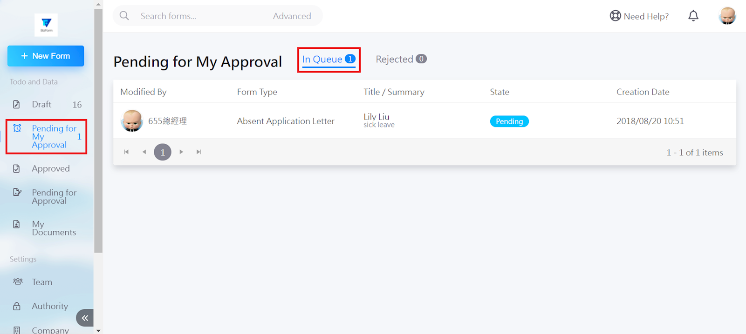Click the previous page arrow
This screenshot has width=746, height=334.
point(144,152)
